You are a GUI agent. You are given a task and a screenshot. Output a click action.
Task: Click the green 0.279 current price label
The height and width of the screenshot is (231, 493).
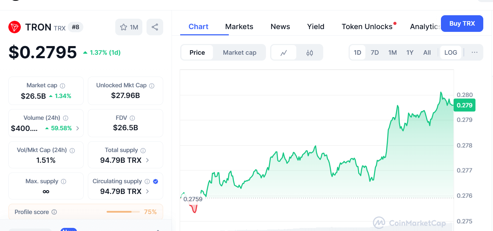click(465, 105)
